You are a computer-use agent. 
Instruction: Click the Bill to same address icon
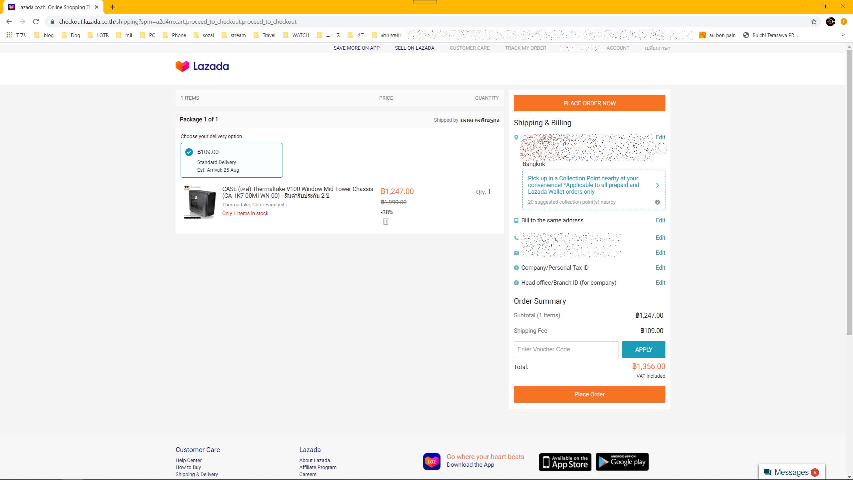[x=516, y=220]
